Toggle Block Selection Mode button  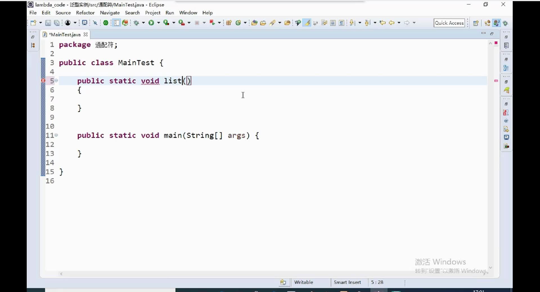point(333,23)
